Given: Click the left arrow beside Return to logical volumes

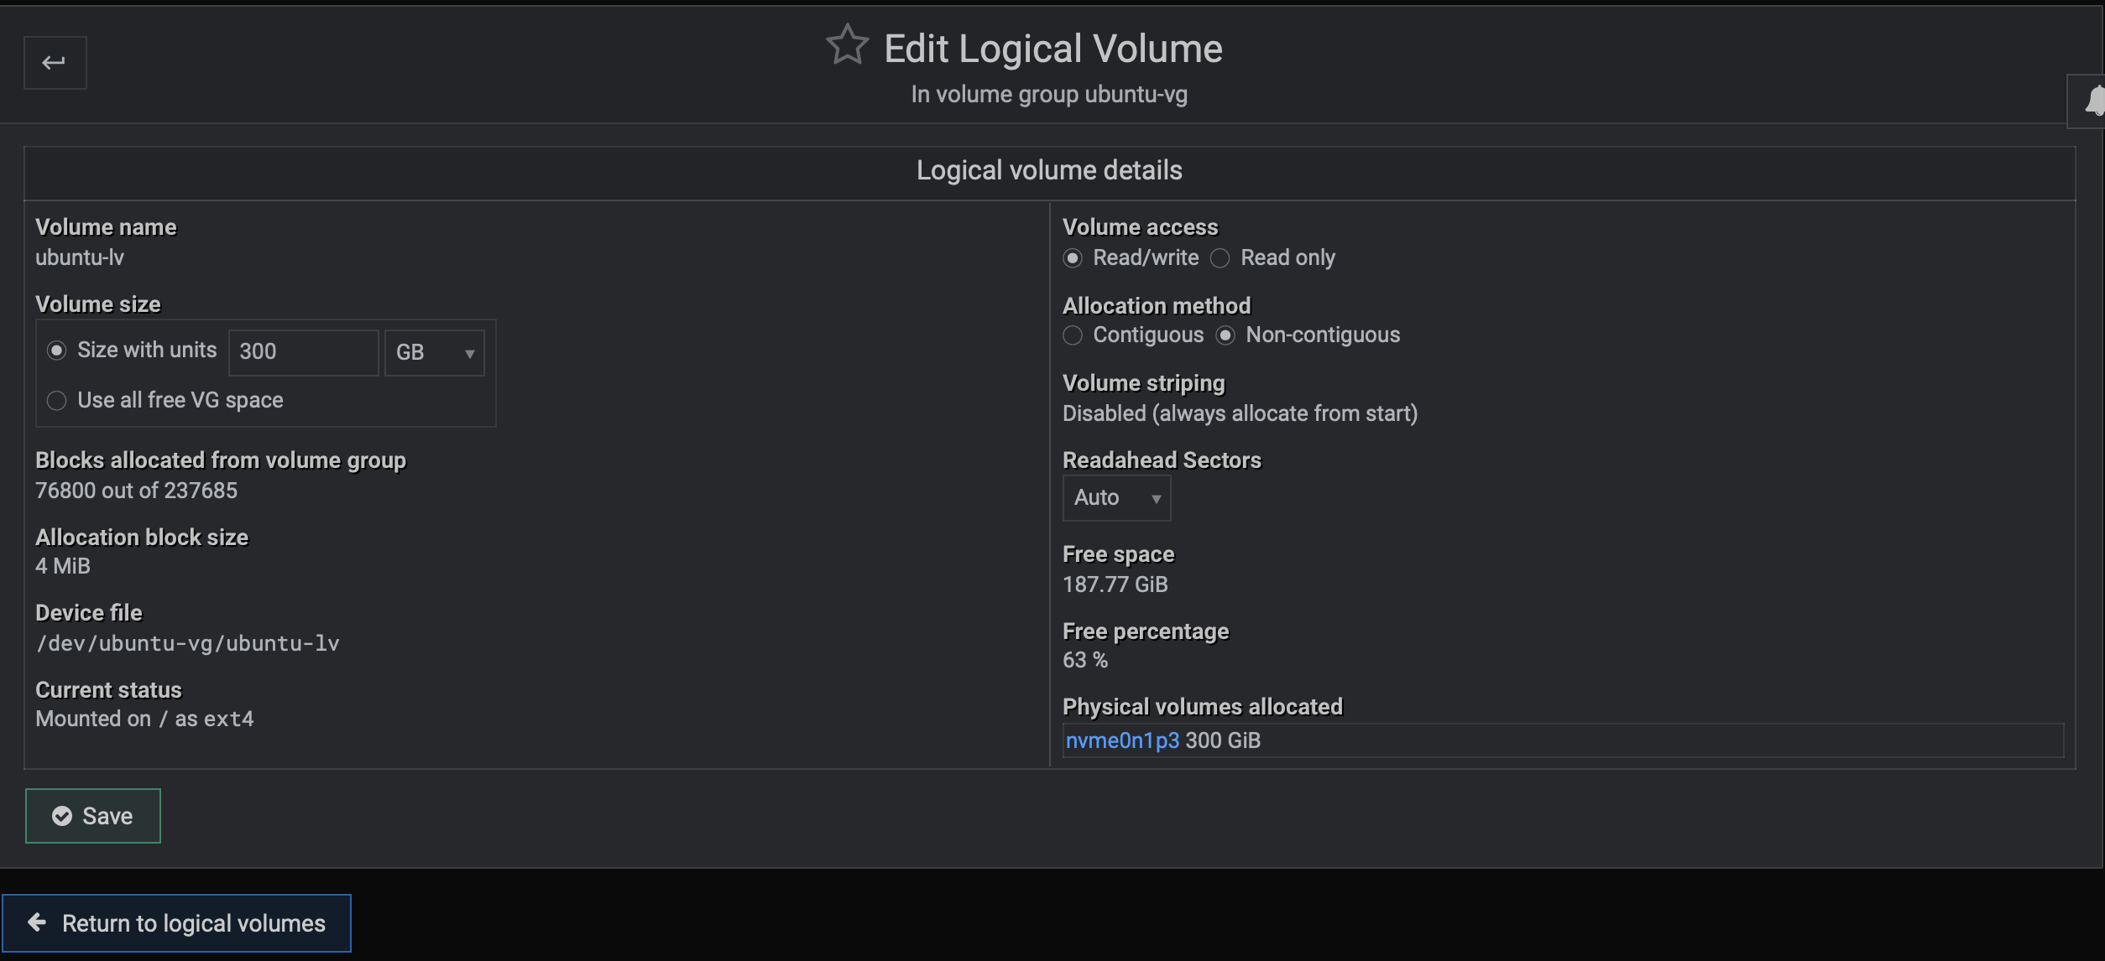Looking at the screenshot, I should coord(37,922).
